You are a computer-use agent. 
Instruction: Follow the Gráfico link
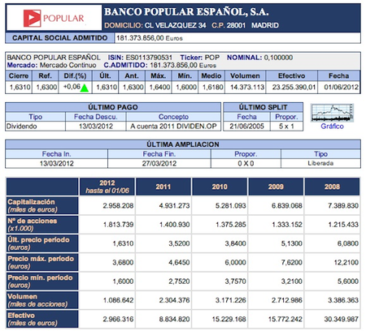(x=332, y=127)
